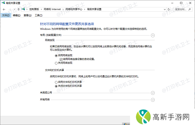Click the network icon in address bar
The image size is (195, 125).
click(x=23, y=9)
